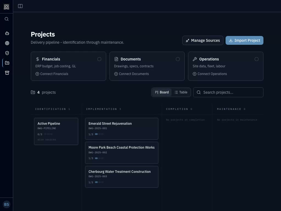Click the BWG-2025-002 code
281x211 pixels.
tap(98, 152)
